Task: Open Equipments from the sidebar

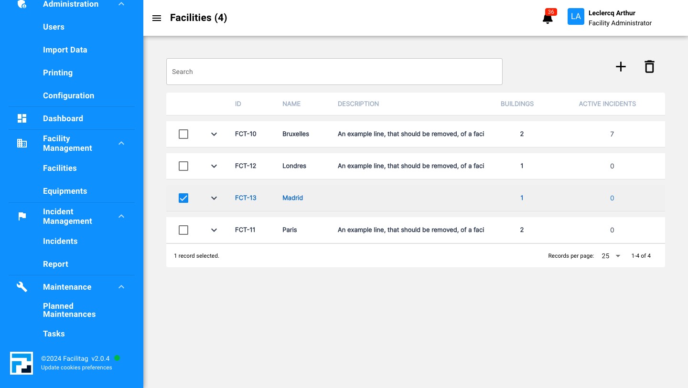Action: (65, 191)
